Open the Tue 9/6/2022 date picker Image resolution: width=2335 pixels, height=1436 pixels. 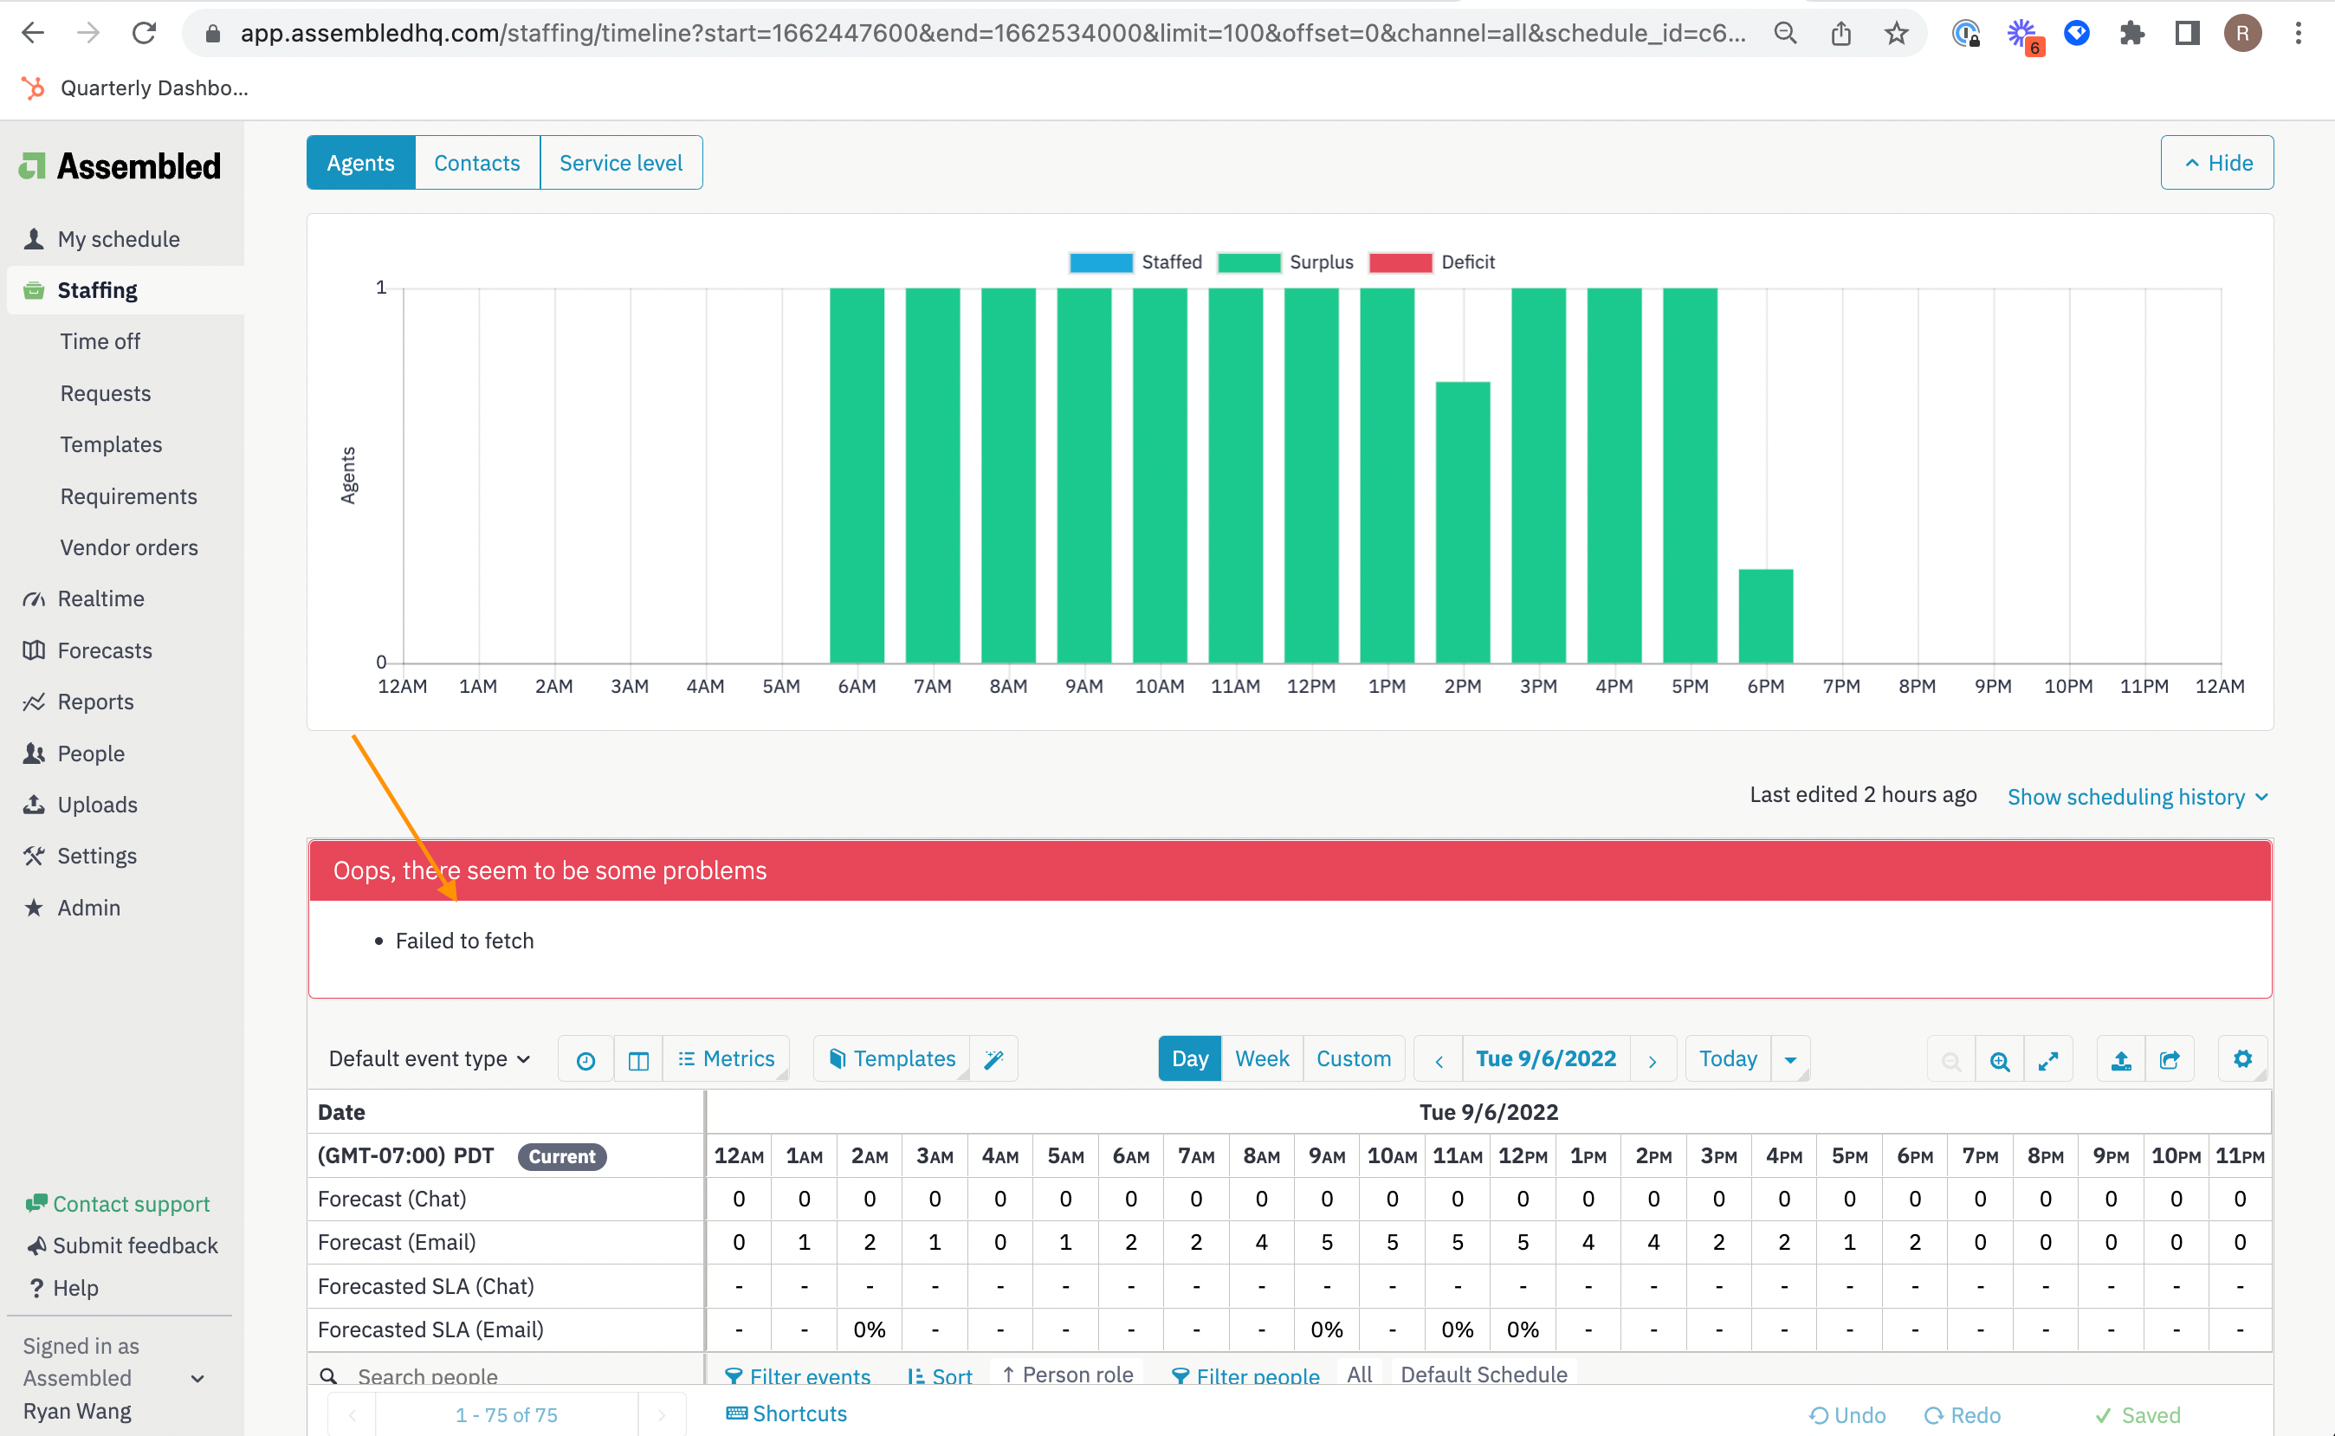click(x=1546, y=1058)
